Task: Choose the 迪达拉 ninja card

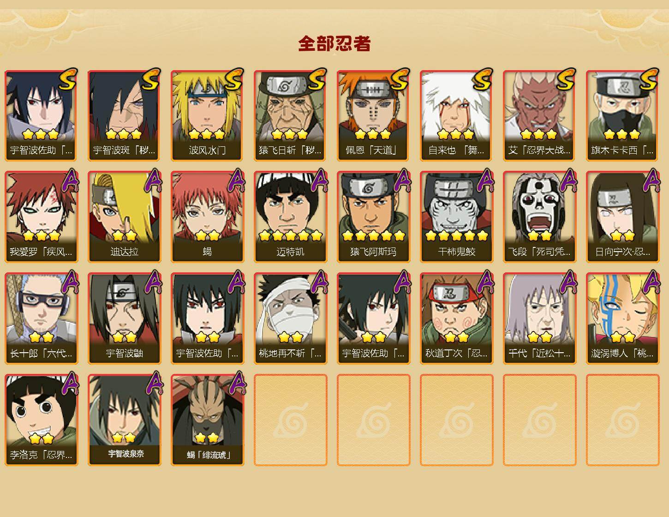Action: click(x=124, y=217)
